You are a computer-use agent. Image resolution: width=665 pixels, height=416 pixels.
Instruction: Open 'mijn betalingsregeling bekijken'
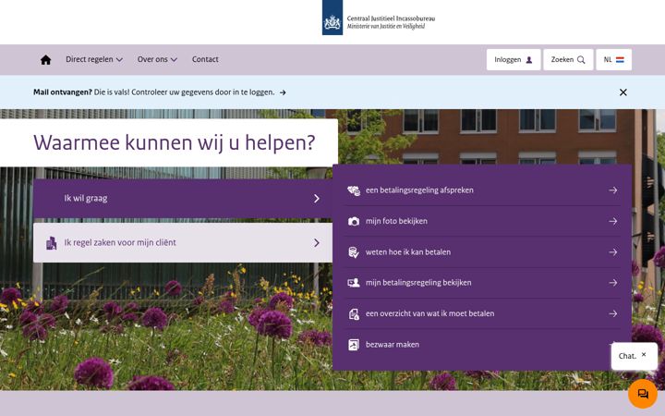482,283
